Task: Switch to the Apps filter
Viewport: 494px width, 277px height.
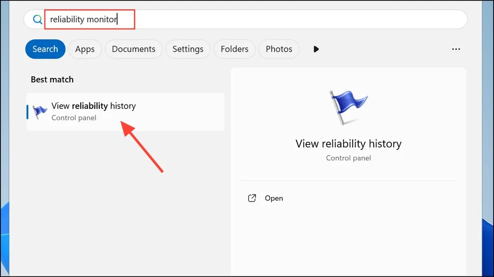Action: click(x=85, y=49)
